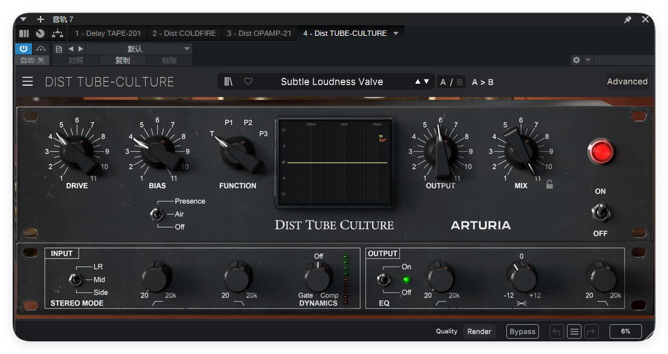Select the 4 - Dist TUBE-CULTURE tab
Screen dimensions: 668x354
click(345, 33)
